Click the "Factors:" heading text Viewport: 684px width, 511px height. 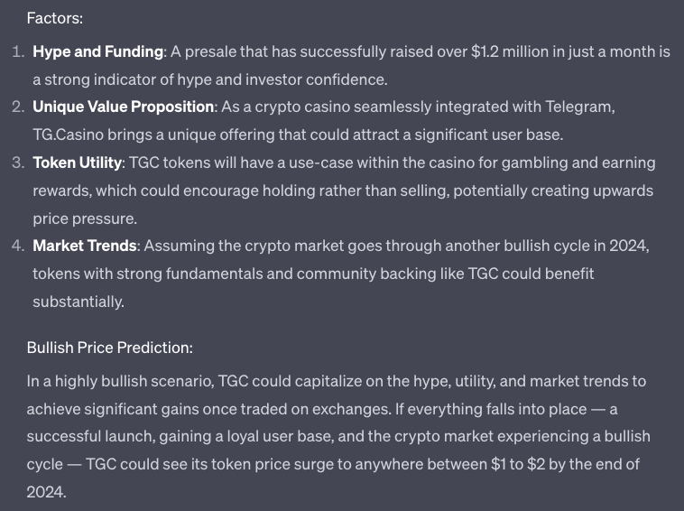click(x=53, y=18)
